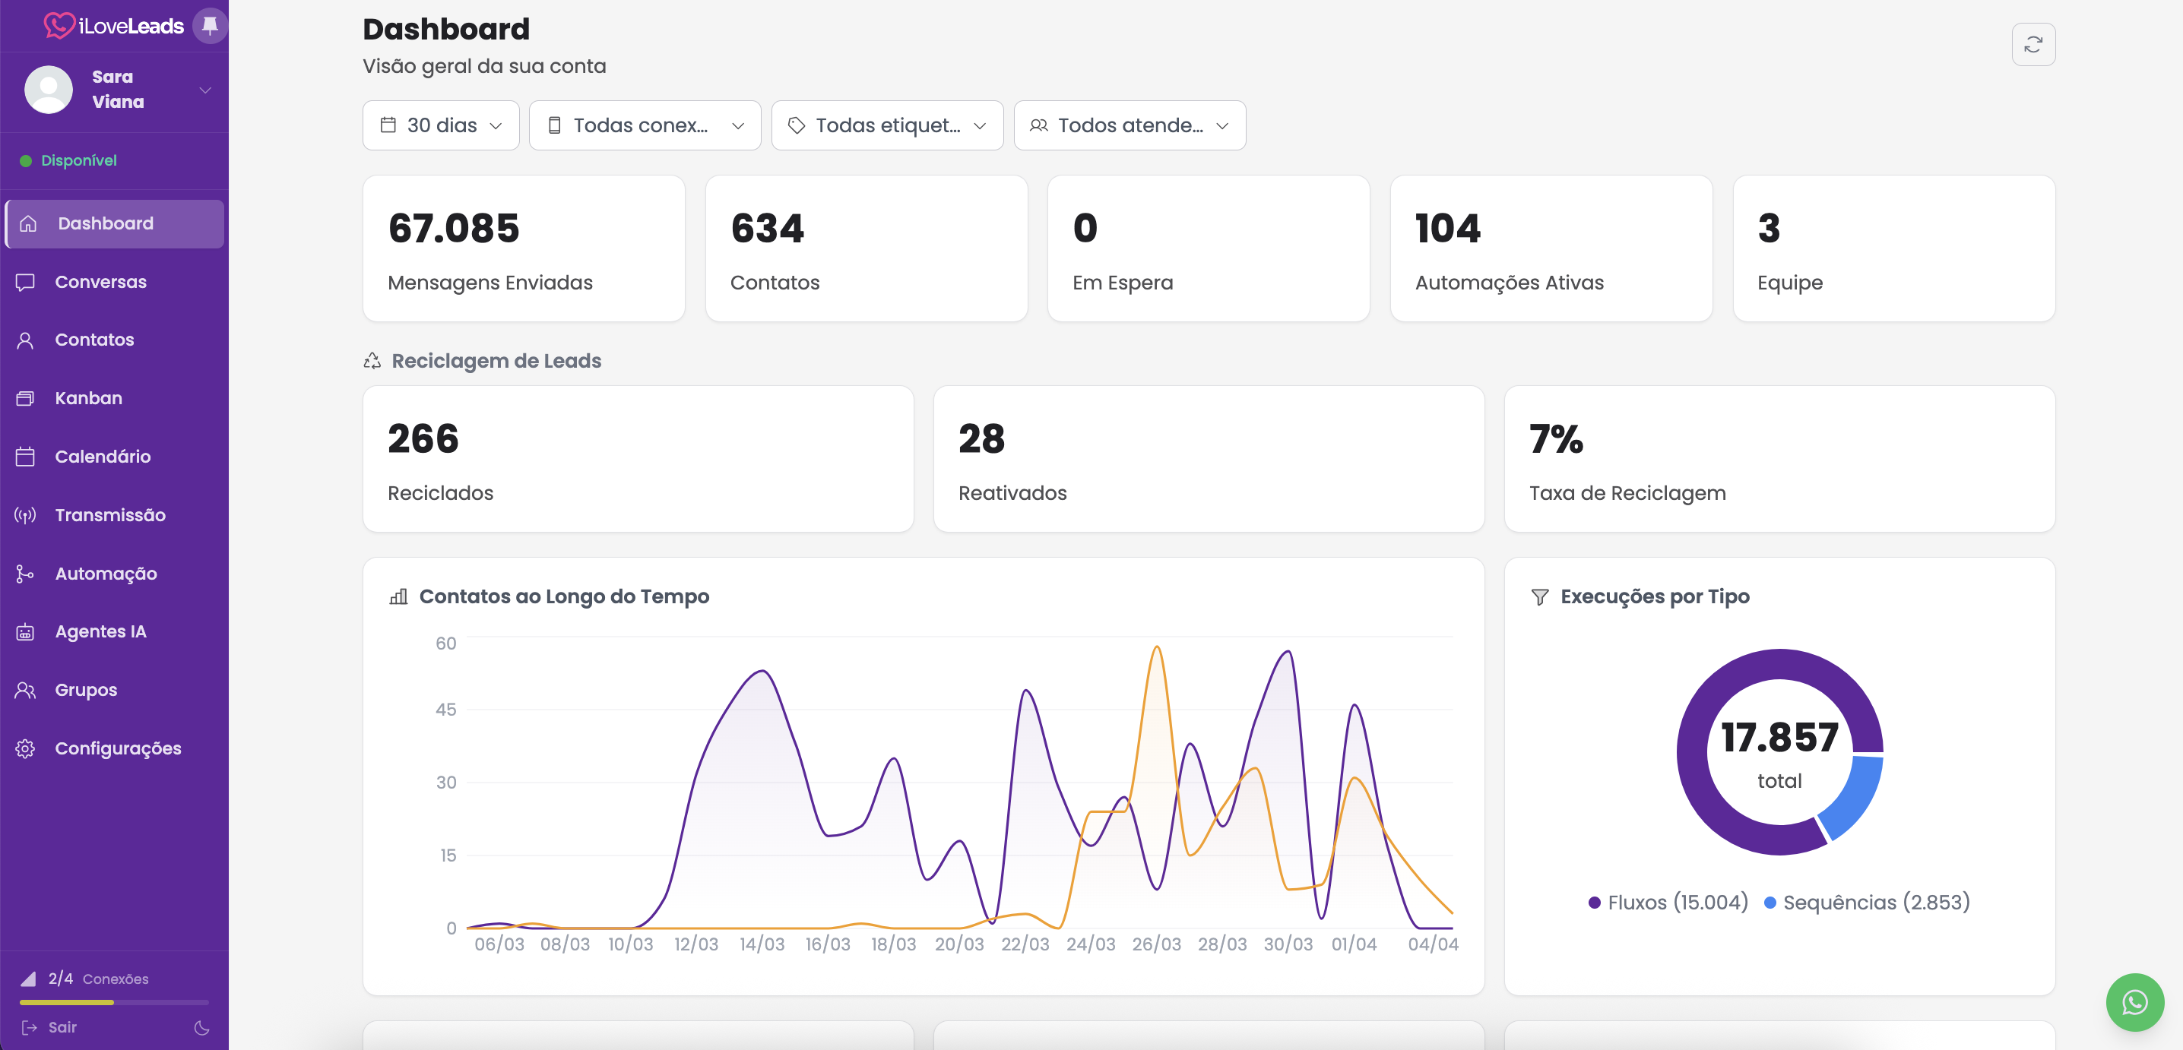Open the Todas etiquetas filter dropdown
Viewport: 2183px width, 1050px height.
pyautogui.click(x=887, y=125)
